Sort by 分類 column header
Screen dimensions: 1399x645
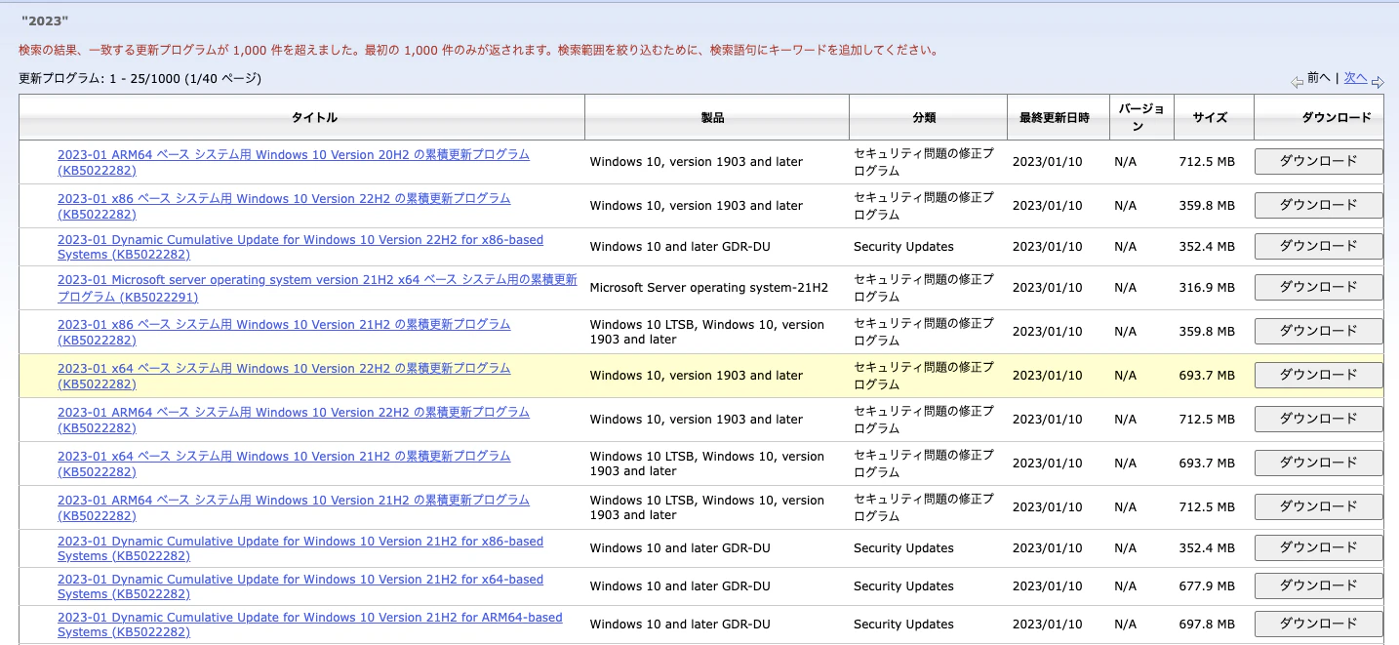[927, 117]
